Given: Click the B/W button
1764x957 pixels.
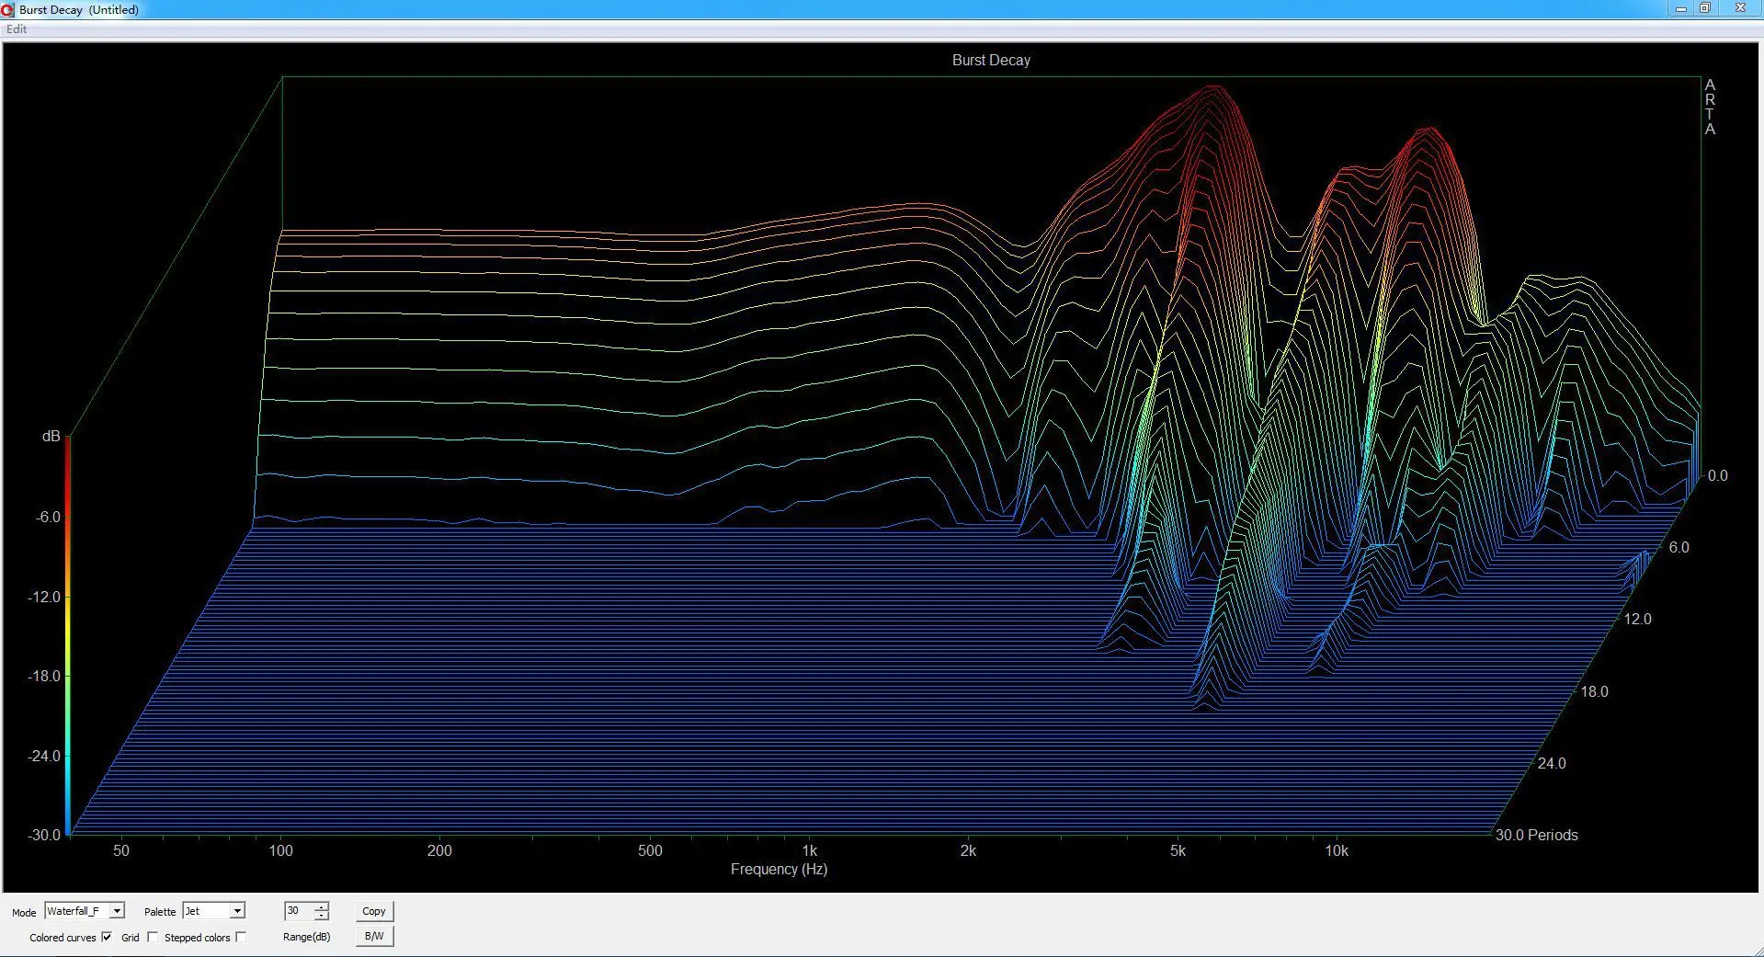Looking at the screenshot, I should pos(374,936).
